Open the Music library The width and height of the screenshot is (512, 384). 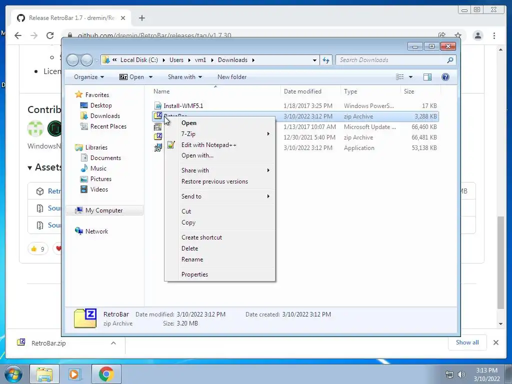point(98,168)
